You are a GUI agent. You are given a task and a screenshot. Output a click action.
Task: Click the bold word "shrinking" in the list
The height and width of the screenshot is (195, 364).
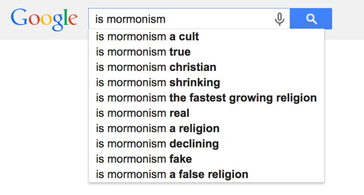tap(195, 83)
